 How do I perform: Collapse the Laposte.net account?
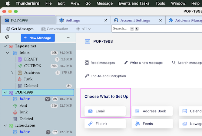[x=5, y=46]
